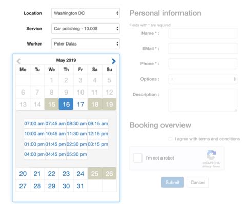Select the 01:45 pm time slot
The image size is (243, 204).
tap(55, 144)
